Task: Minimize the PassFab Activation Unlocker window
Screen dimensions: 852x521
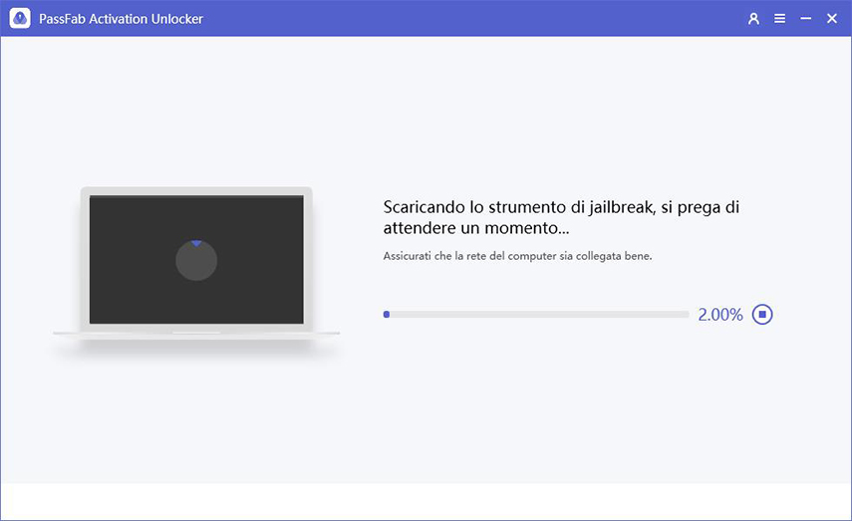Action: (x=805, y=19)
